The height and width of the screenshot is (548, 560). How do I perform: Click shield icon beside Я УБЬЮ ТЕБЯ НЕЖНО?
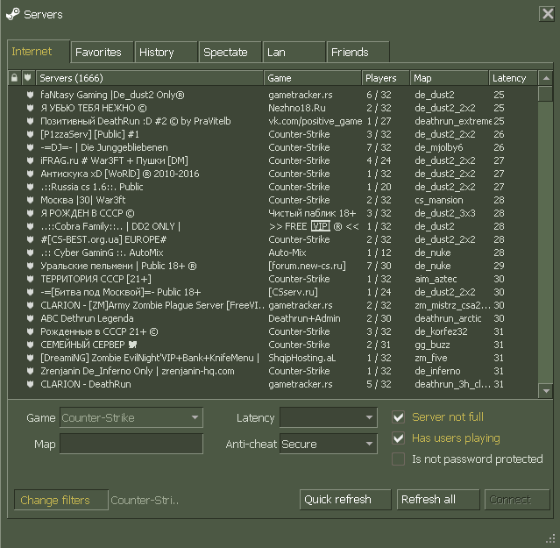coord(31,108)
